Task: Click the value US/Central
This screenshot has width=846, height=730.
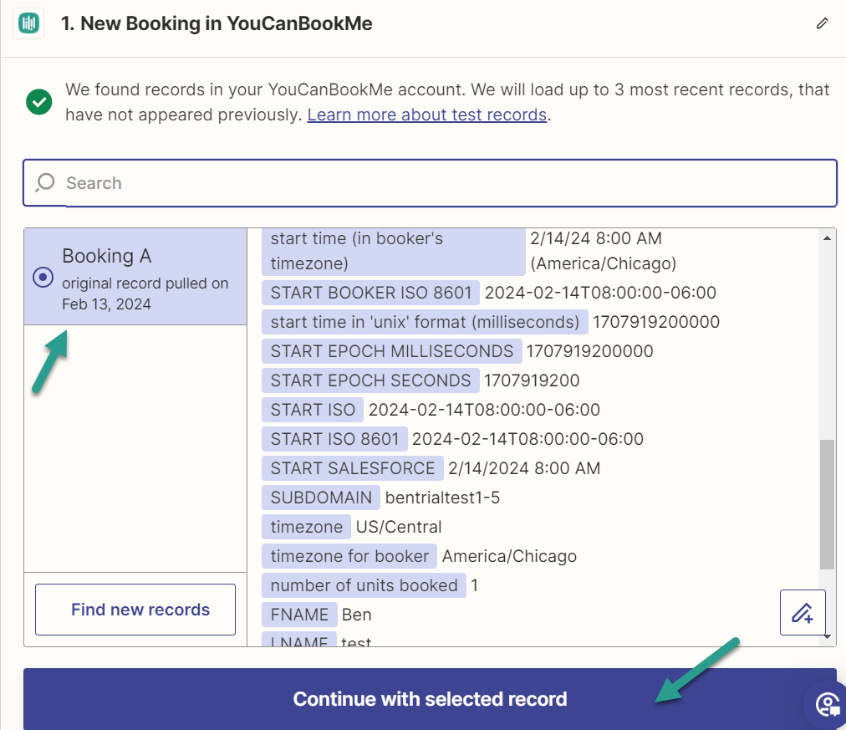Action: (x=399, y=527)
